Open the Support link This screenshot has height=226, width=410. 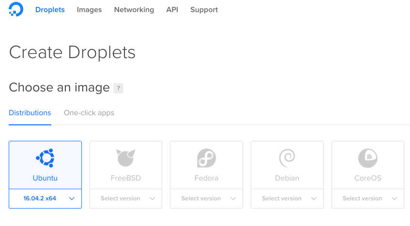204,10
